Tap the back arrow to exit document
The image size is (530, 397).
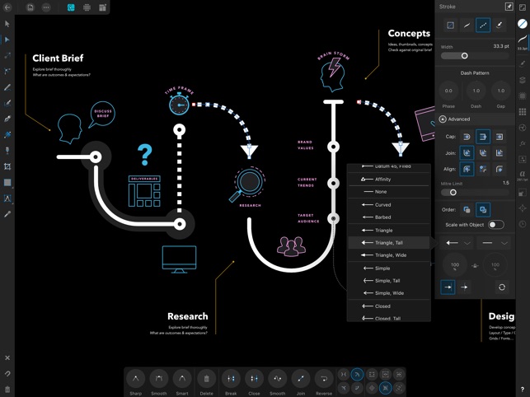(x=7, y=7)
